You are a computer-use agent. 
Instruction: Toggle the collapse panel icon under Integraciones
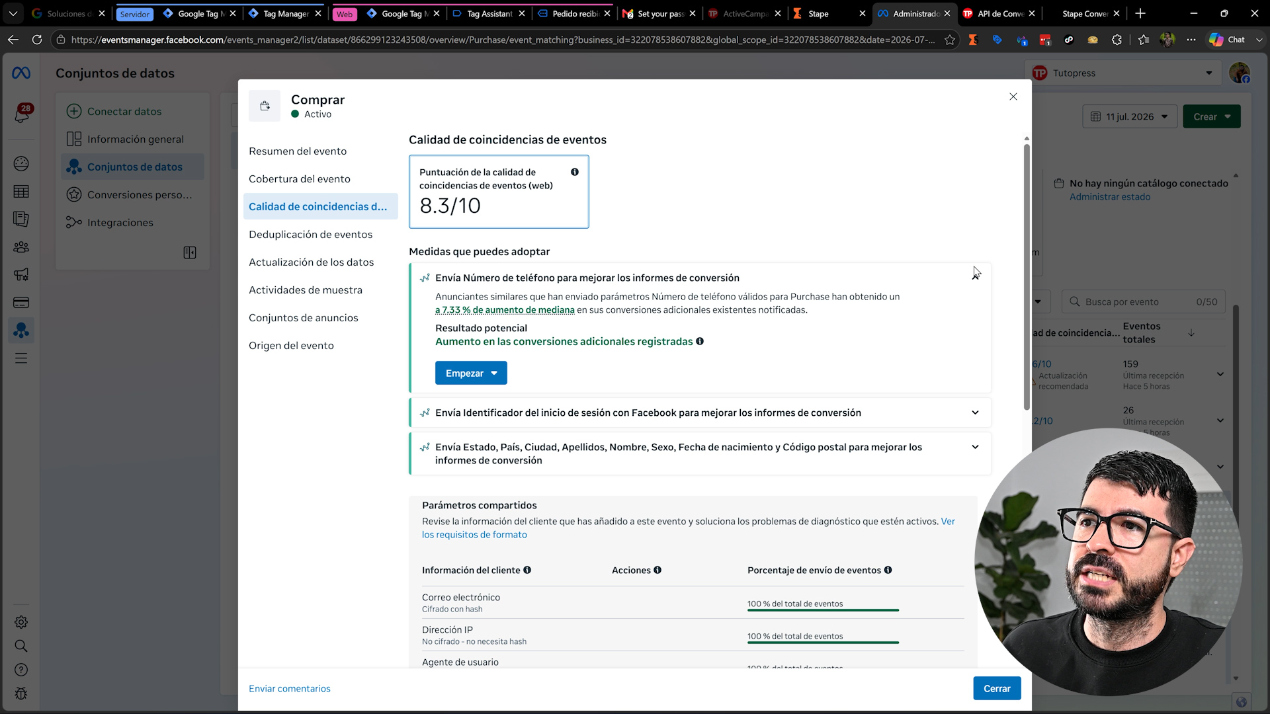click(x=190, y=253)
